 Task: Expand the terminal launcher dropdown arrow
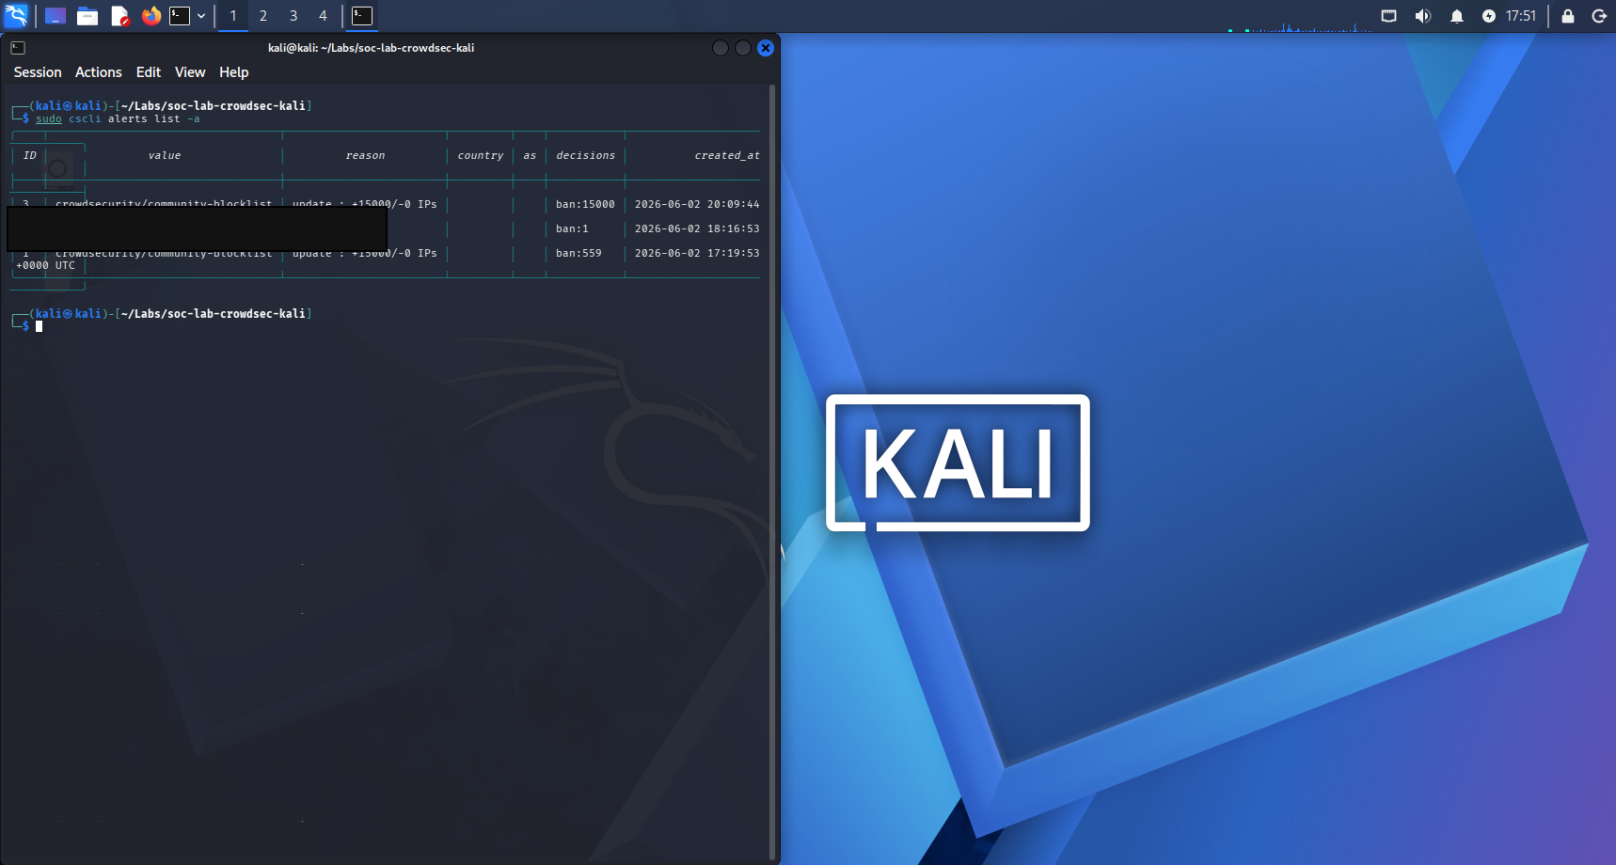coord(201,16)
